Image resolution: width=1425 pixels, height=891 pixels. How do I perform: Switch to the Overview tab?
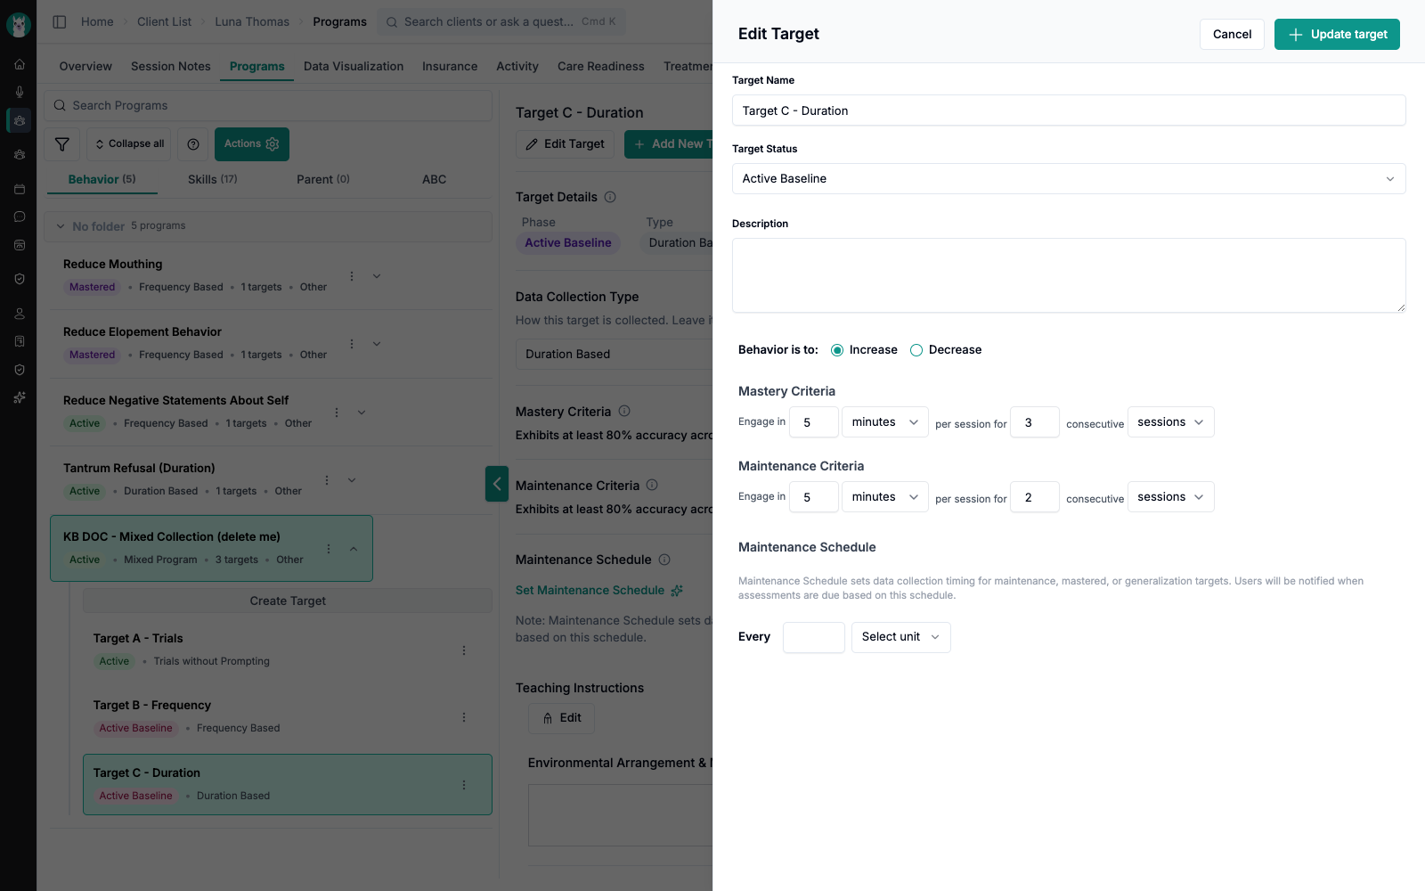tap(85, 66)
